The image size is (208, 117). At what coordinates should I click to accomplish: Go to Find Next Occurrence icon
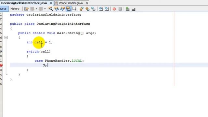click(x=62, y=9)
